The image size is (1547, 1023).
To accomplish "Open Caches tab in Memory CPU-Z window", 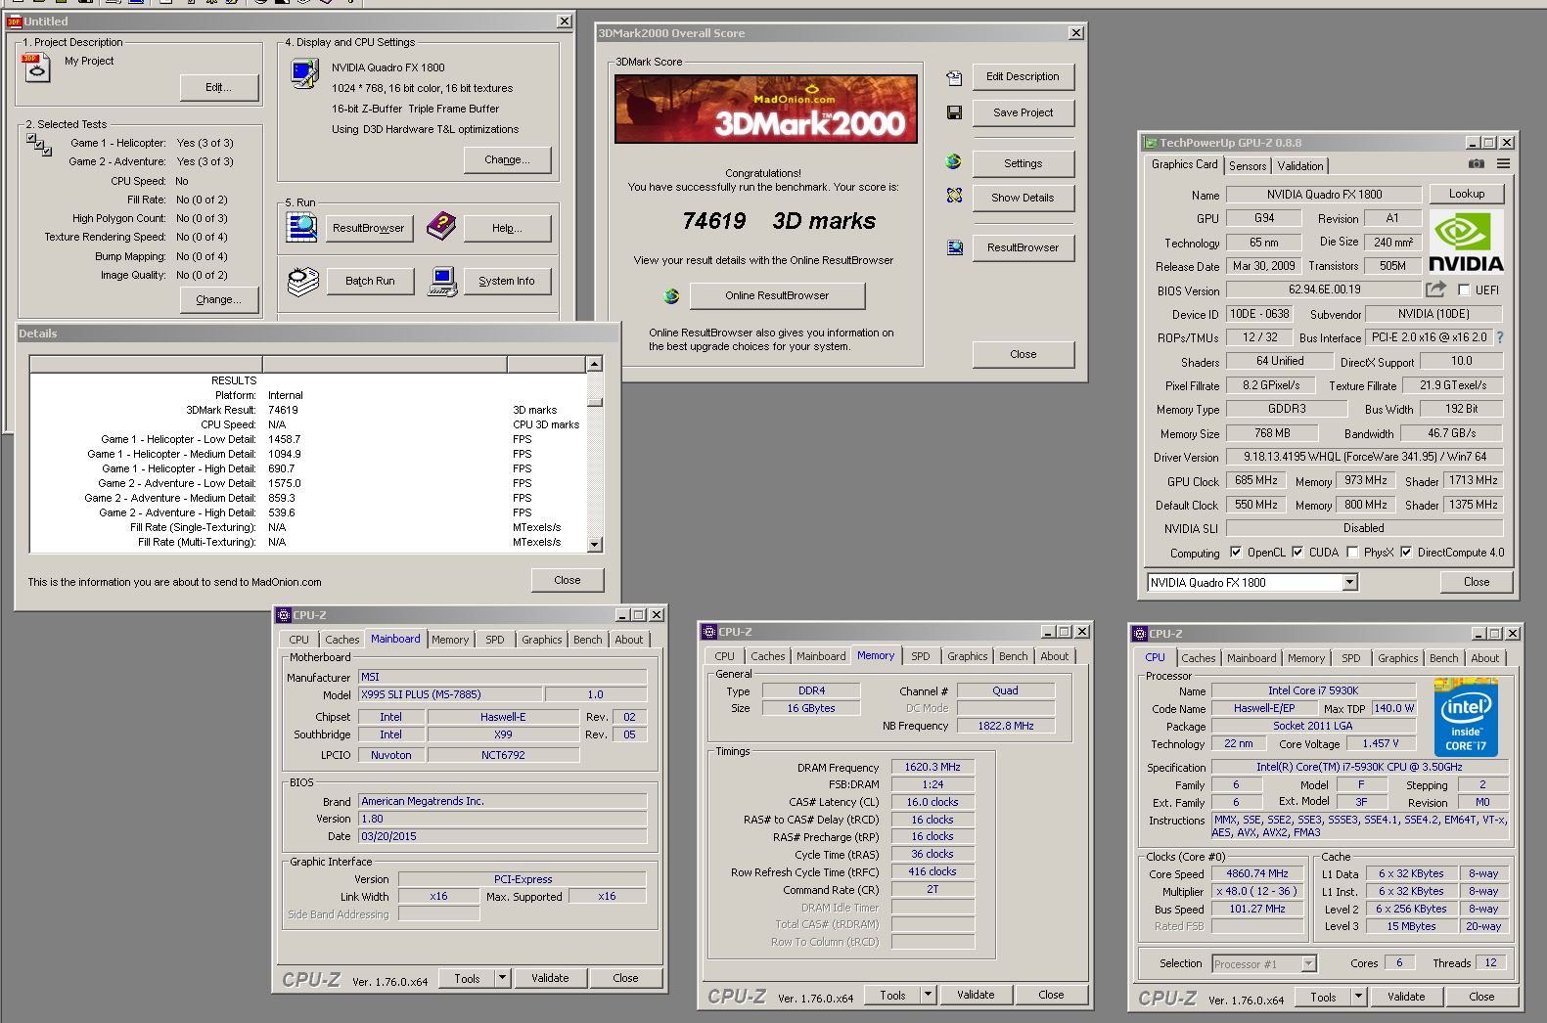I will click(768, 656).
